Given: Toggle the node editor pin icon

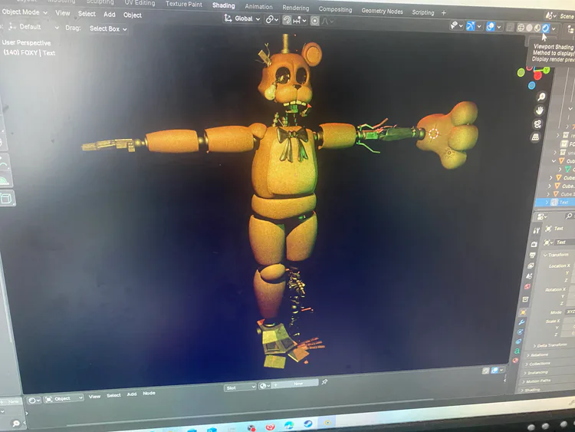Looking at the screenshot, I should coord(324,382).
